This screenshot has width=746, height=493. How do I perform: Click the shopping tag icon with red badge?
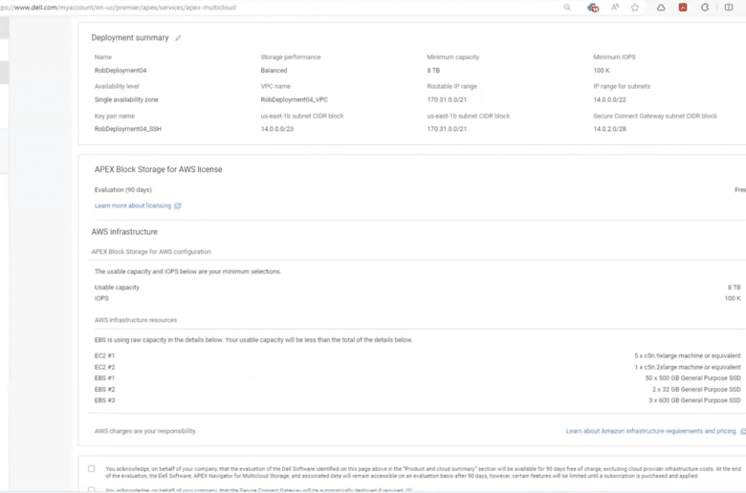[593, 7]
